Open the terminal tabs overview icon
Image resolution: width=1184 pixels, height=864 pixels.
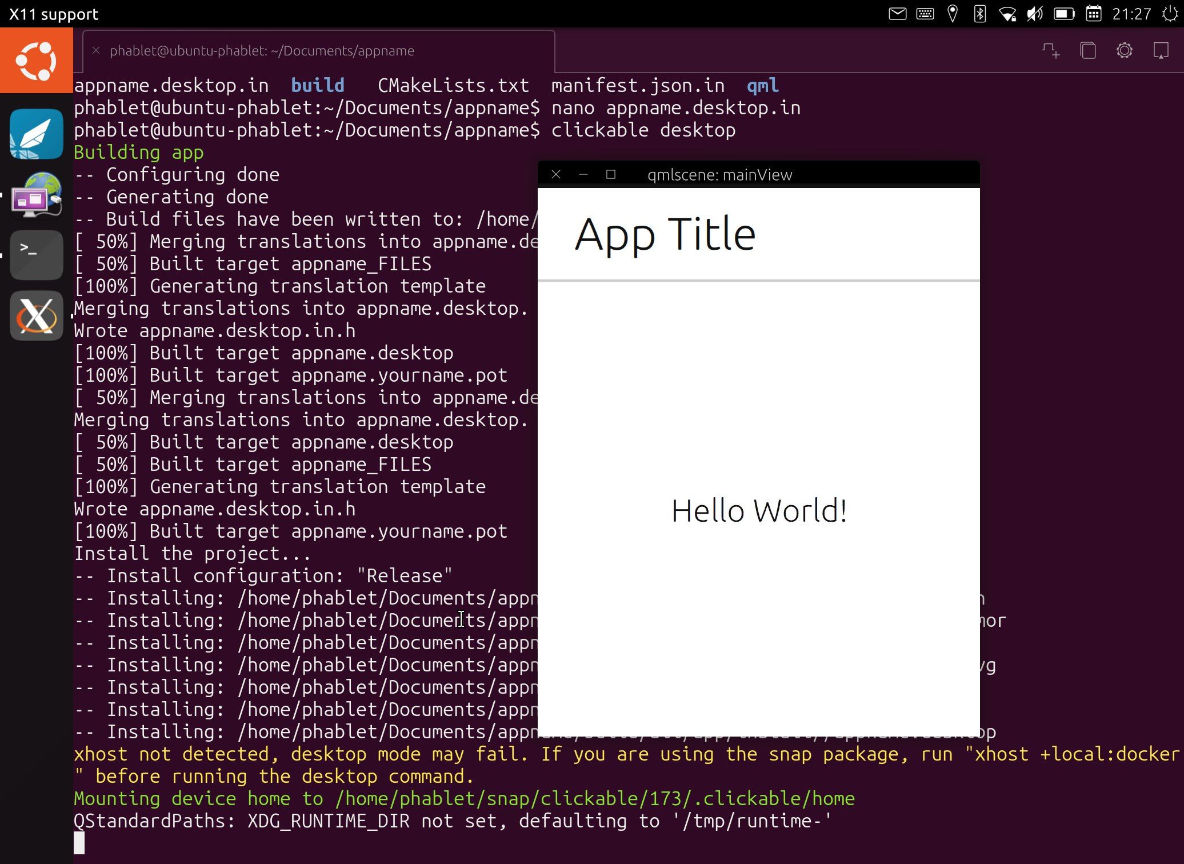click(1088, 51)
